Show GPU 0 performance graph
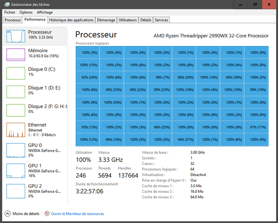The width and height of the screenshot is (278, 223). tap(35, 150)
